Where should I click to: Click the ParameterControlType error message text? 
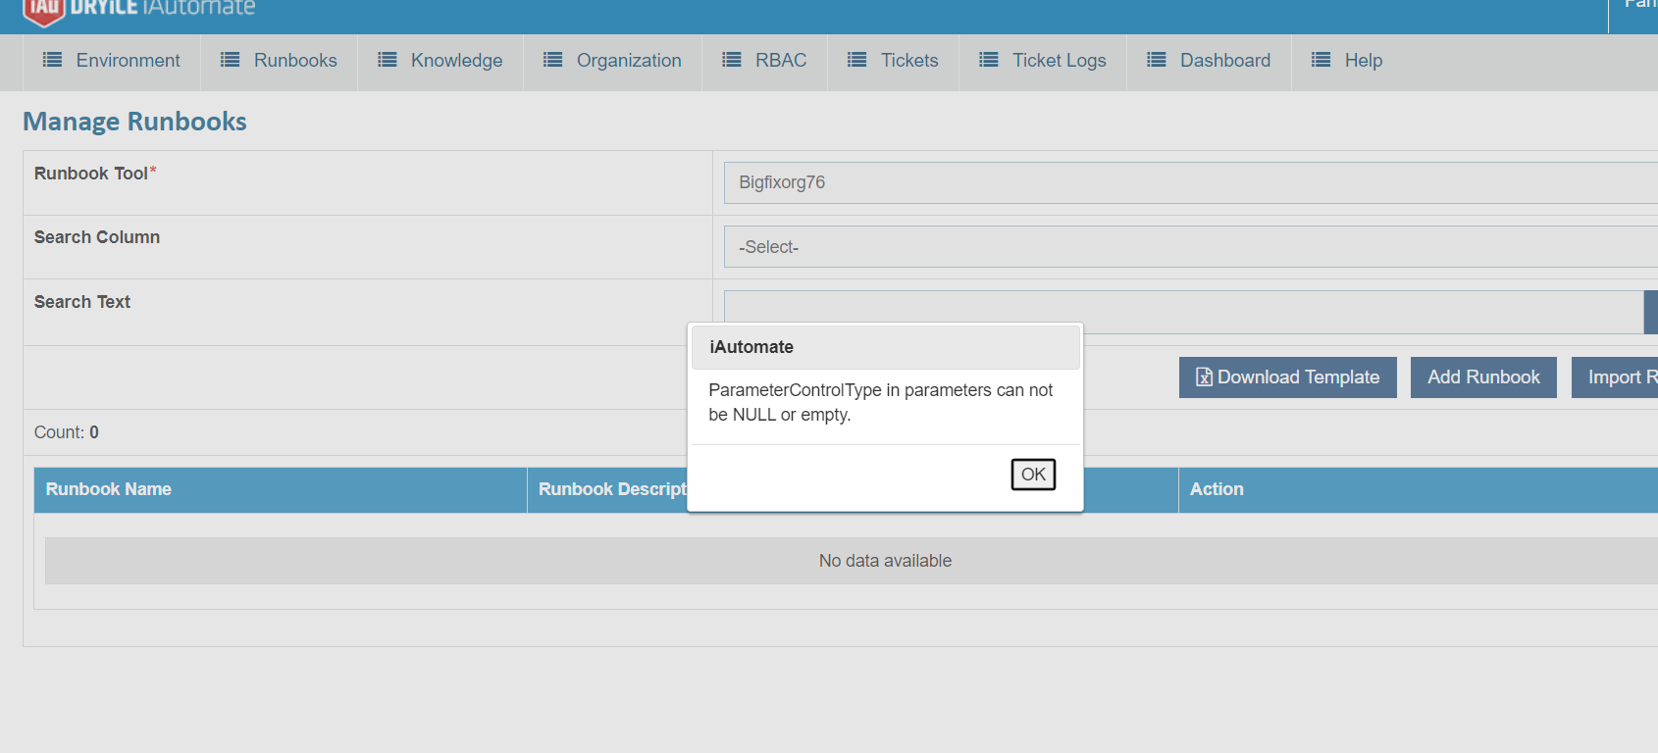click(880, 402)
